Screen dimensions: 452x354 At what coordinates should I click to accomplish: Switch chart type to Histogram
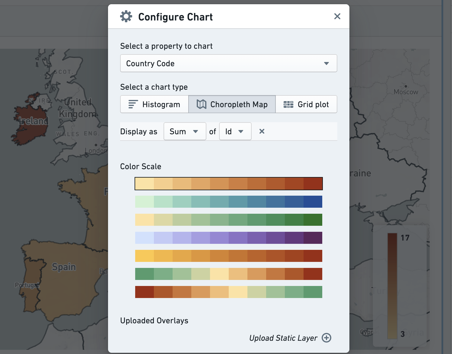click(x=154, y=104)
